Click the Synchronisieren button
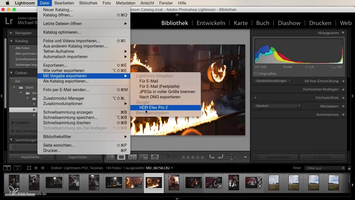The image size is (355, 200). [x=278, y=157]
